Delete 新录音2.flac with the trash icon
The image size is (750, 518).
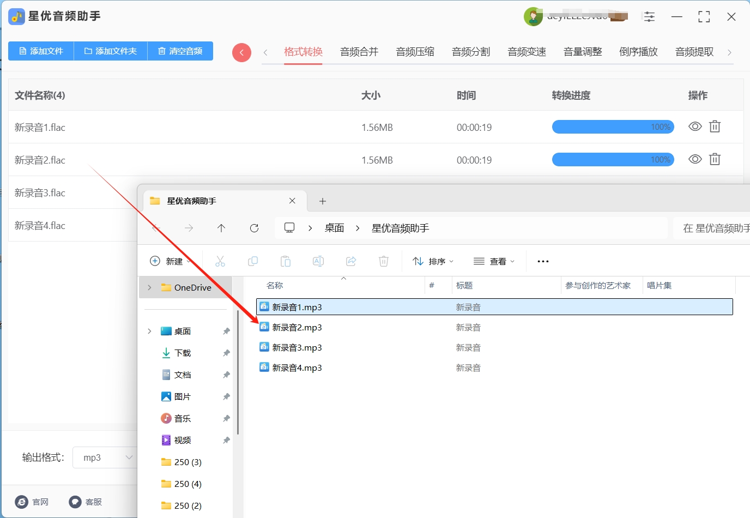[715, 159]
